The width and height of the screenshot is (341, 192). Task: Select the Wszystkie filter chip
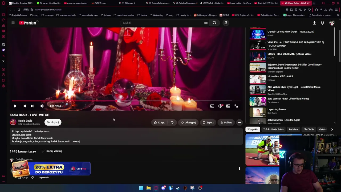coord(253,129)
